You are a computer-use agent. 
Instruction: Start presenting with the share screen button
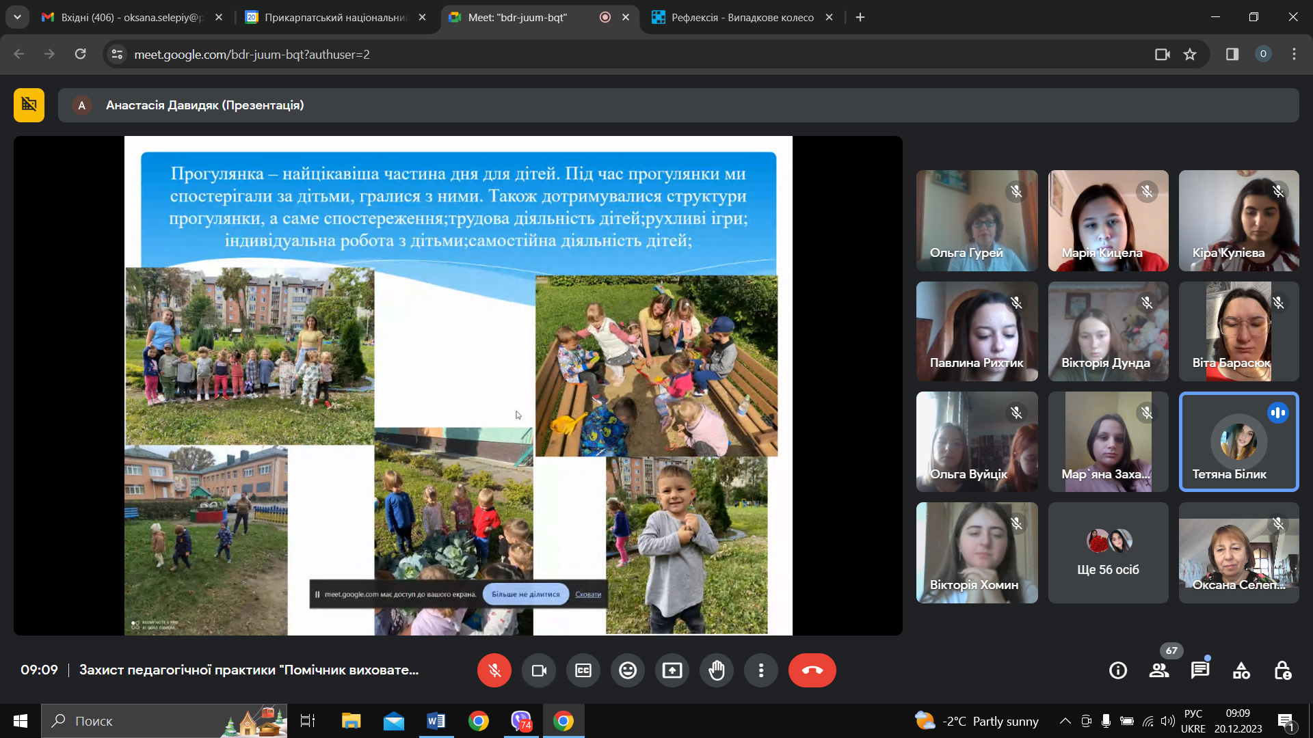point(672,670)
